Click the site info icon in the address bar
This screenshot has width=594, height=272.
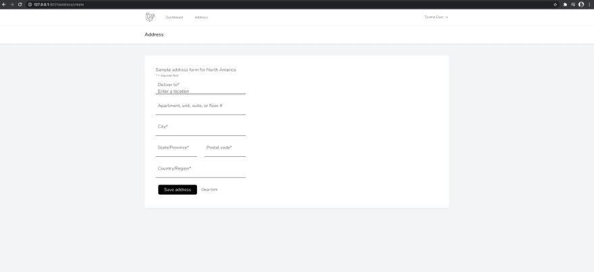[x=30, y=4]
